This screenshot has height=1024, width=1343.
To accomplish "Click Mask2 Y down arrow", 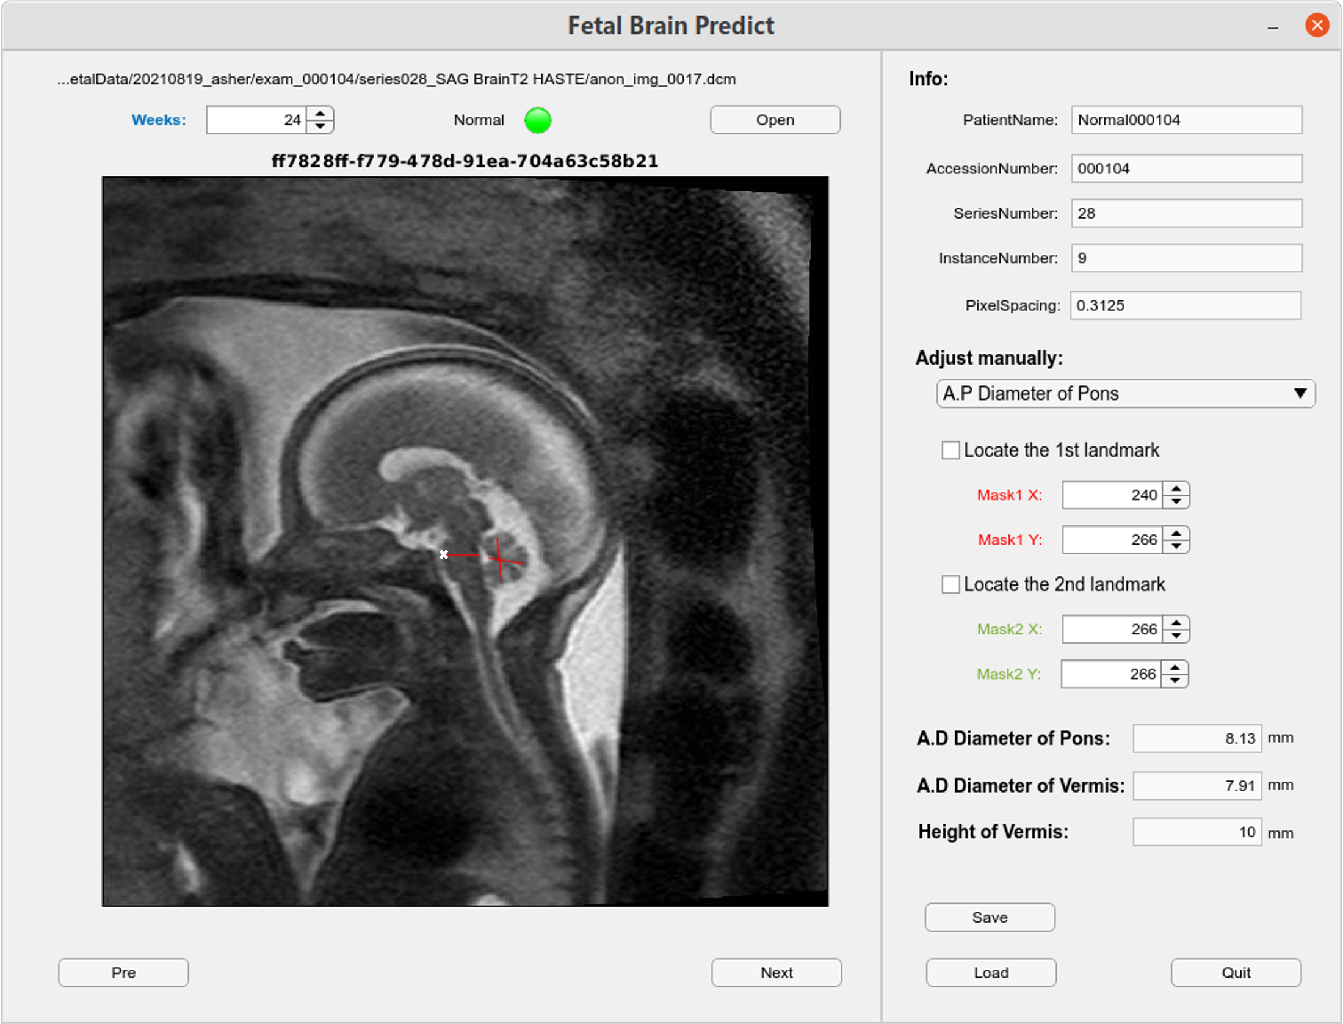I will [1175, 680].
